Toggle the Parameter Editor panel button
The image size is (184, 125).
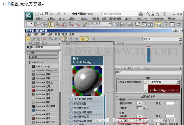[87, 39]
